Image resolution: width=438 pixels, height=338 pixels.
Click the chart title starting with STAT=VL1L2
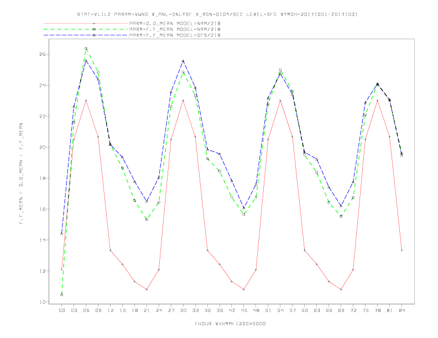217,14
